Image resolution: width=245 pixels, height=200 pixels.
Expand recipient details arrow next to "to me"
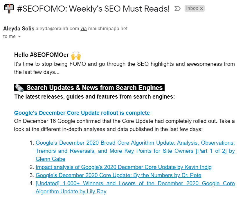point(19,37)
